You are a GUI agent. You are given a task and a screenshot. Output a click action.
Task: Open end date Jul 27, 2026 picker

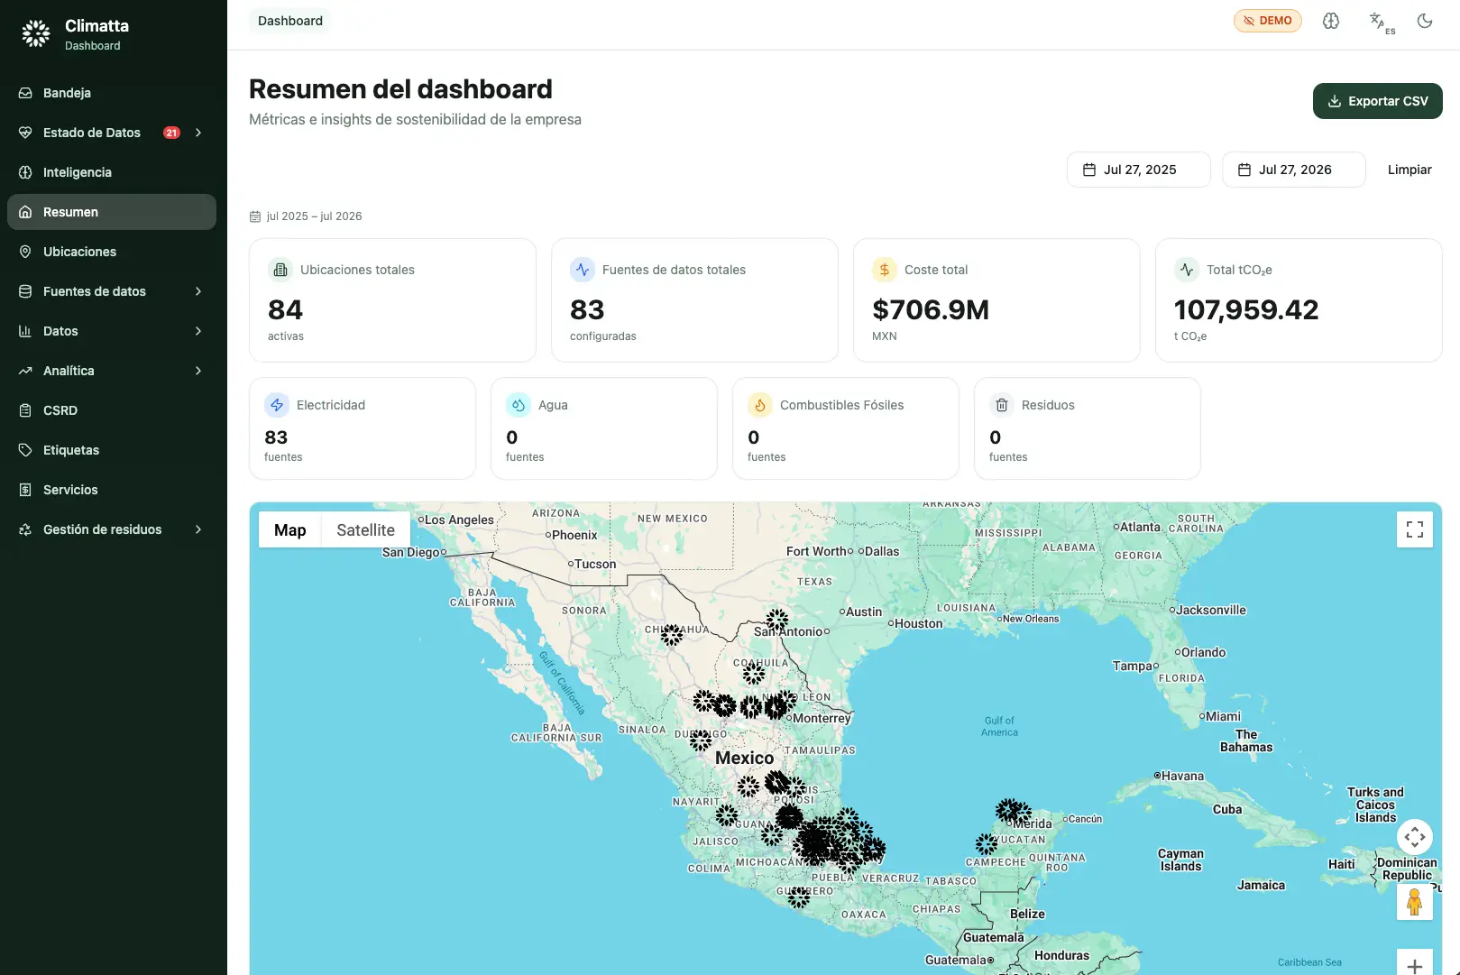pyautogui.click(x=1293, y=170)
